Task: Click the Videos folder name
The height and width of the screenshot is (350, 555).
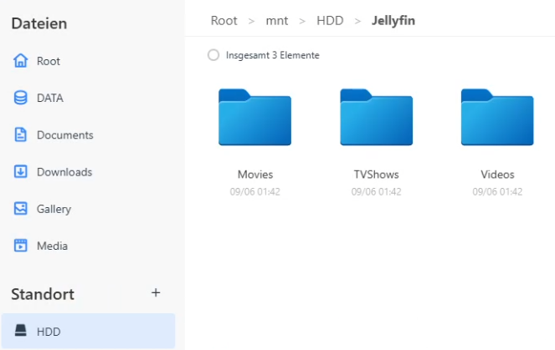Action: [x=497, y=175]
